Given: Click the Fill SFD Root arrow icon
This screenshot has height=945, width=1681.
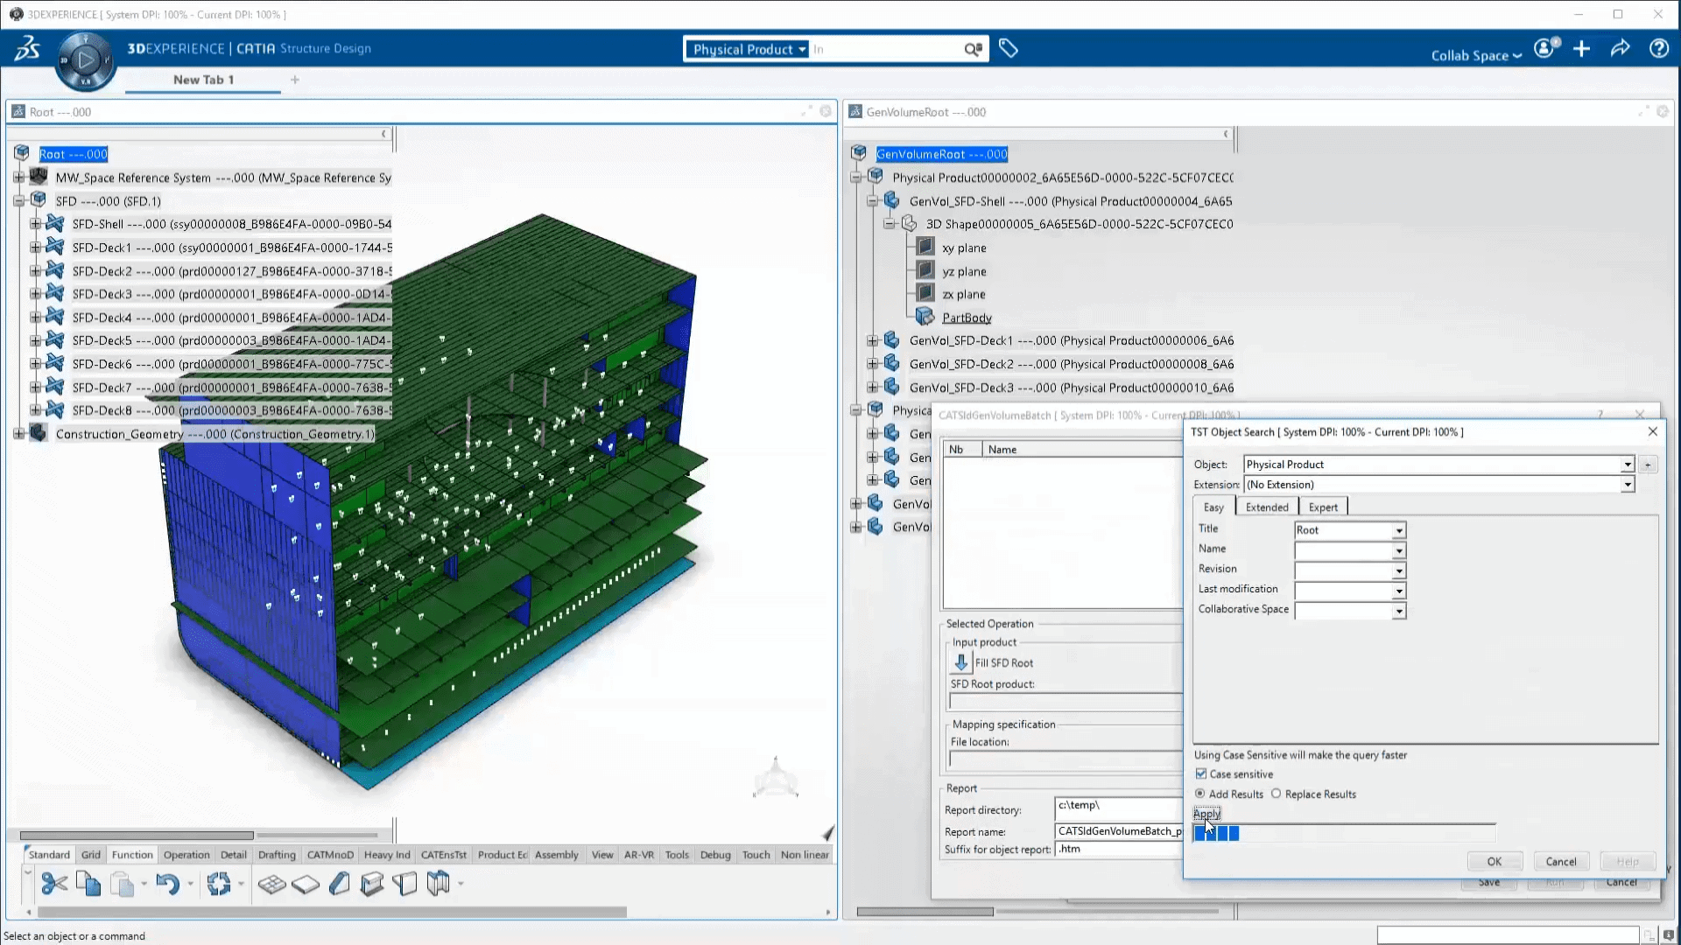Looking at the screenshot, I should [961, 662].
